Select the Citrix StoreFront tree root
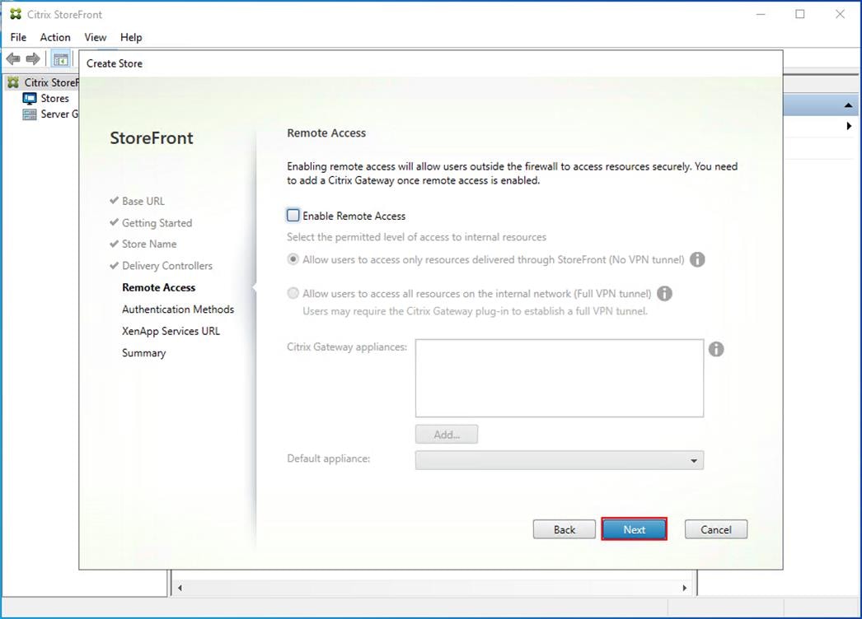This screenshot has height=619, width=862. coord(51,82)
